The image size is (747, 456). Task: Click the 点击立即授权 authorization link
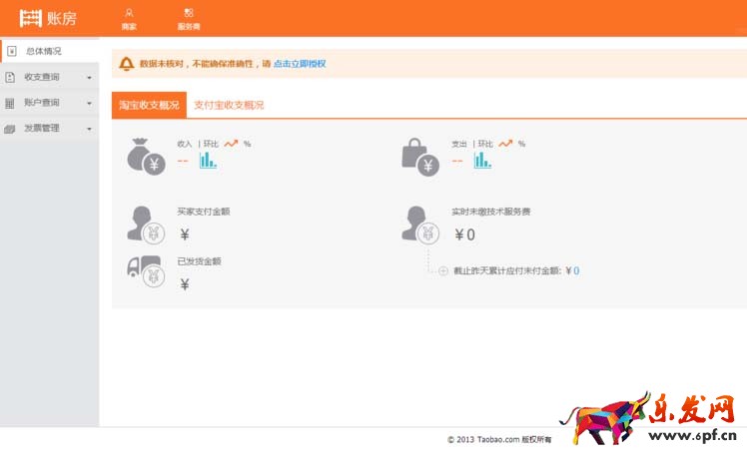(300, 64)
